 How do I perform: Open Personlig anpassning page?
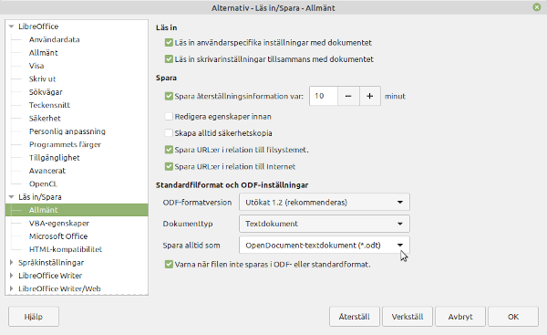coord(67,131)
